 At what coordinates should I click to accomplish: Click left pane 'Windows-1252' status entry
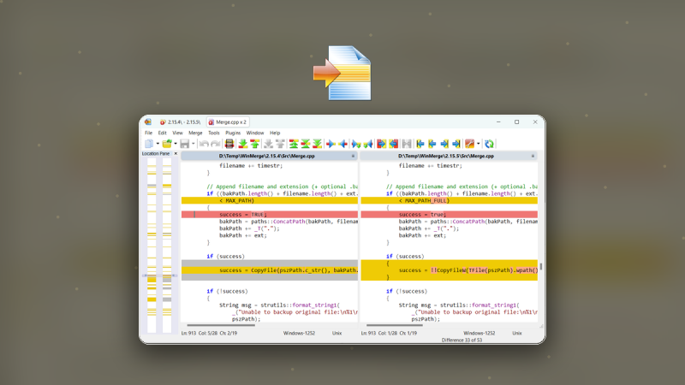pyautogui.click(x=299, y=333)
